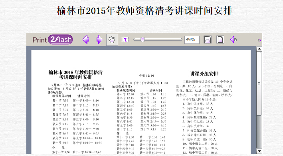Fit whole page in view
This screenshot has width=283, height=156.
coord(220,39)
